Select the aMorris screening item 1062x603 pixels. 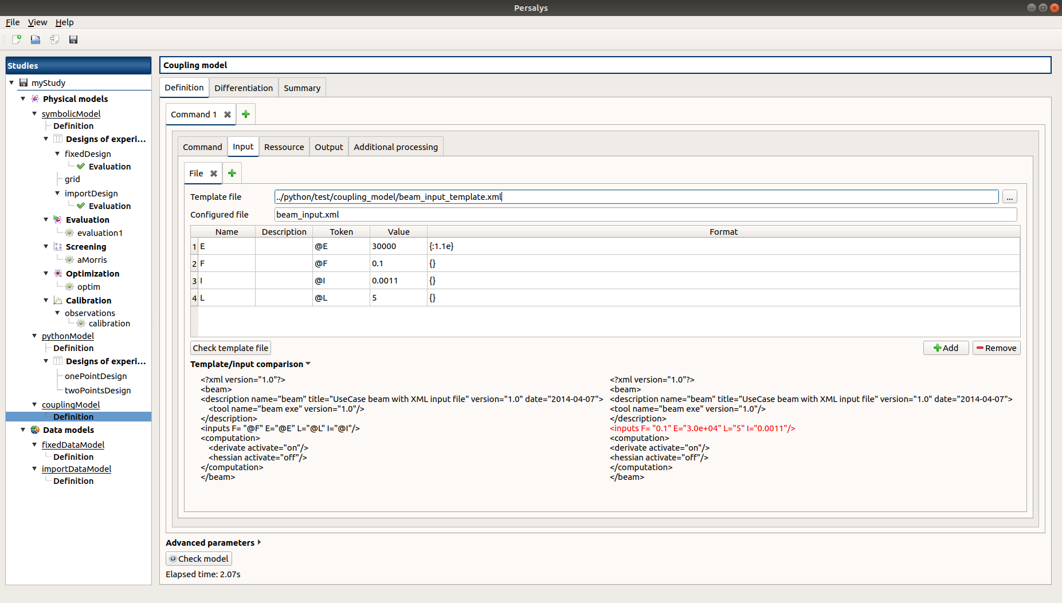tap(92, 260)
